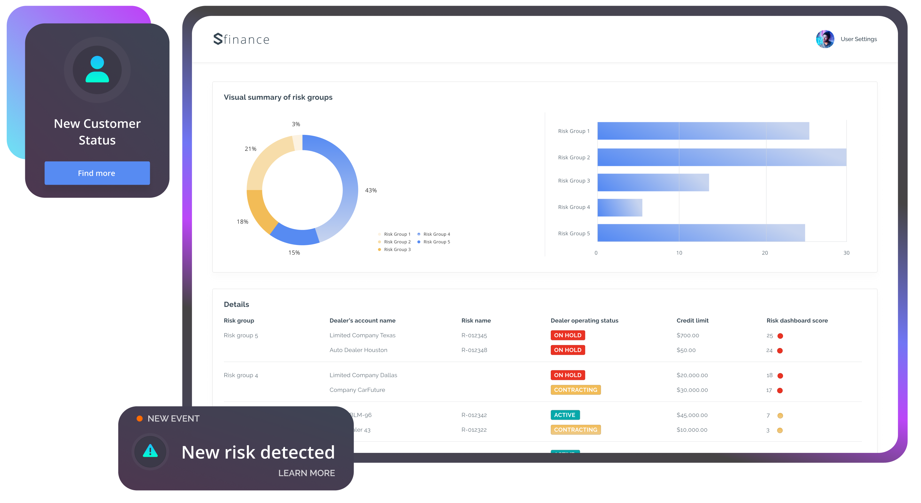Screen dimensions: 921x503
Task: Sort by Credit limit column header
Action: click(692, 321)
